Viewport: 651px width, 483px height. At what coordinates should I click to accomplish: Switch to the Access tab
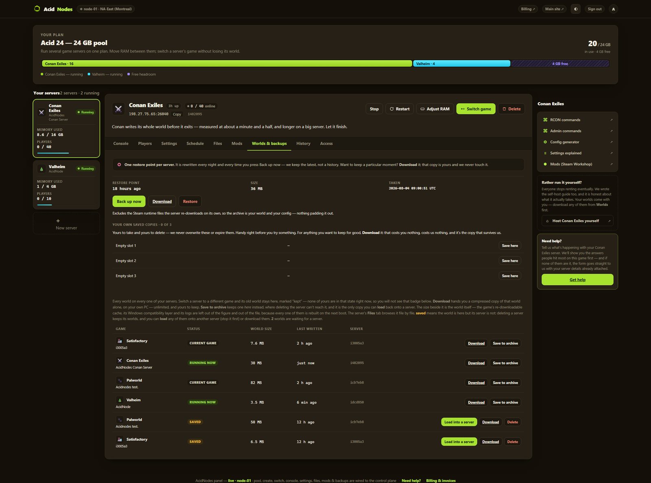(326, 144)
